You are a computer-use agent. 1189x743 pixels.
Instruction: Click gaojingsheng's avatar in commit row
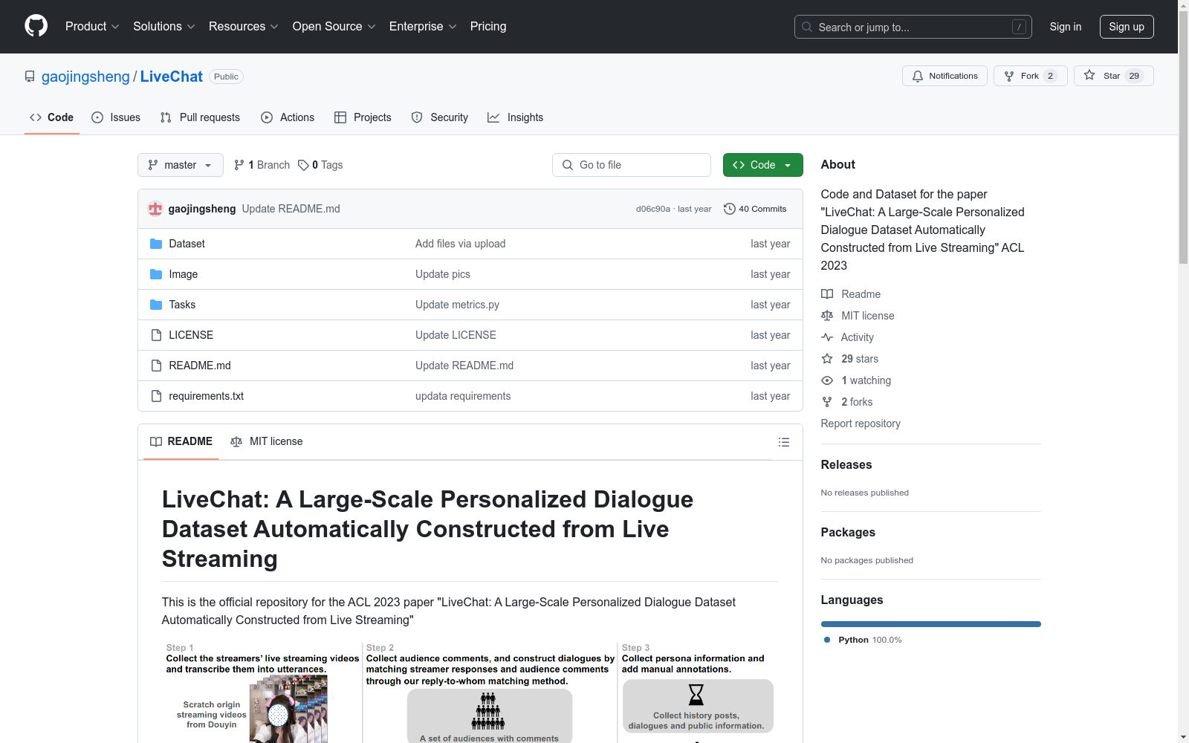click(155, 209)
